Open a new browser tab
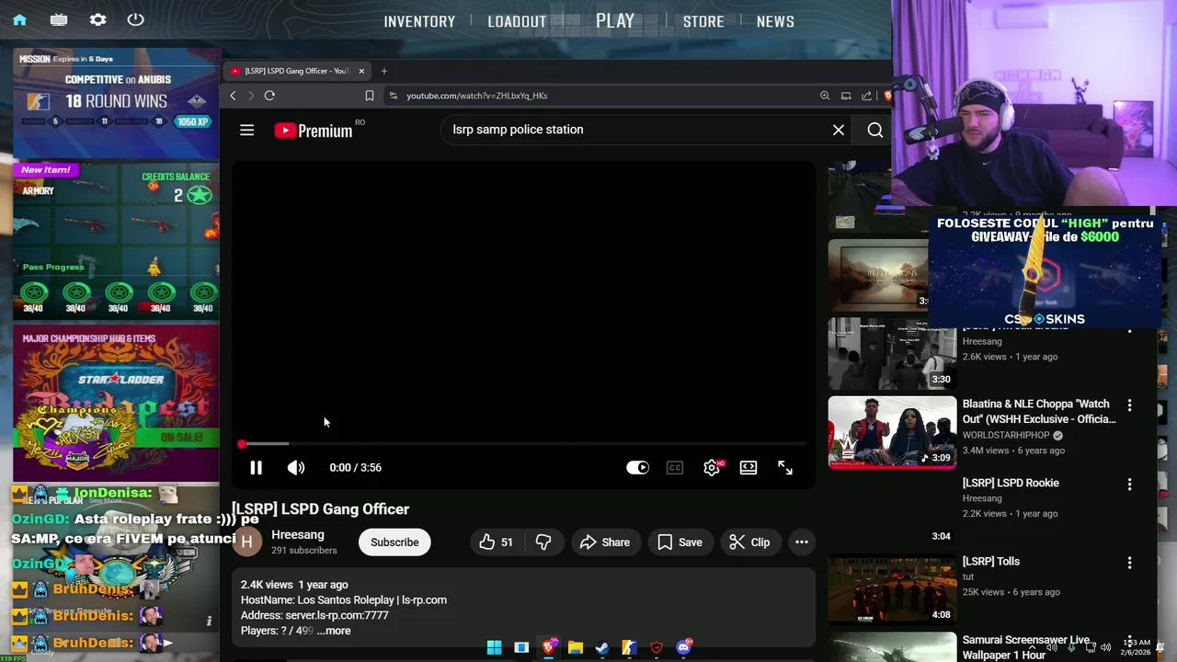1177x662 pixels. [384, 71]
